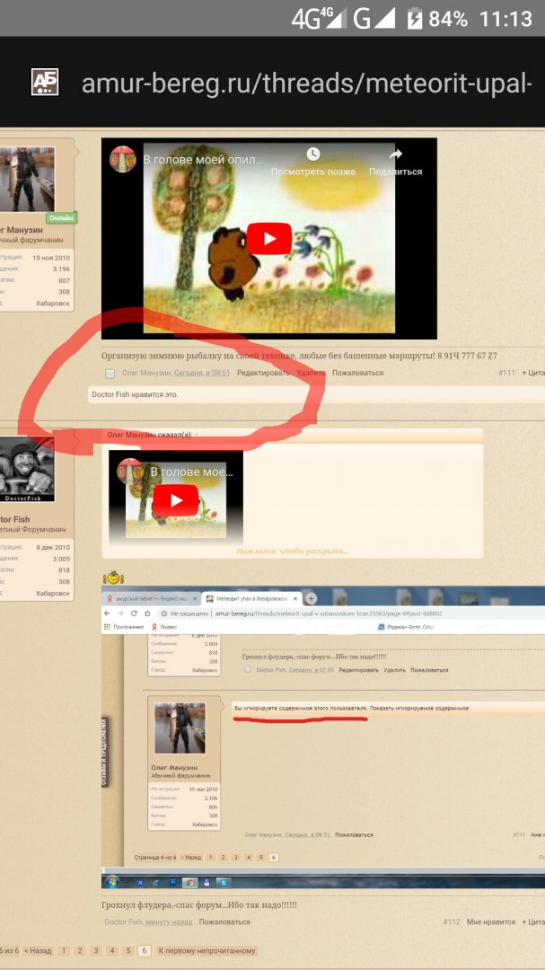This screenshot has height=970, width=545.
Task: Go to page 5 in bottom pagination
Action: (x=127, y=950)
